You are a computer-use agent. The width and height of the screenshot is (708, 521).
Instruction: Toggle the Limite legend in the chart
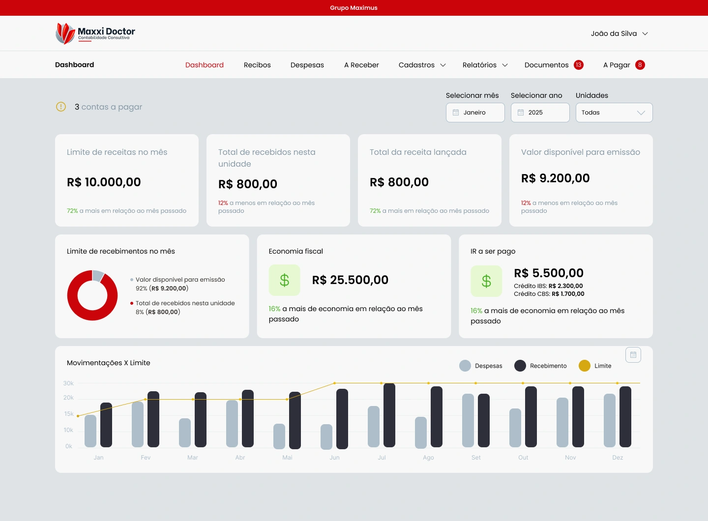tap(595, 366)
